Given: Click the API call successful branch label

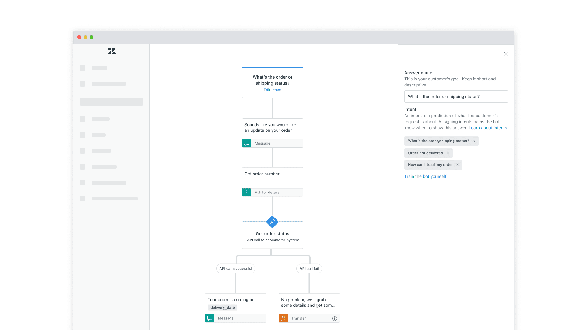Looking at the screenshot, I should pyautogui.click(x=236, y=268).
